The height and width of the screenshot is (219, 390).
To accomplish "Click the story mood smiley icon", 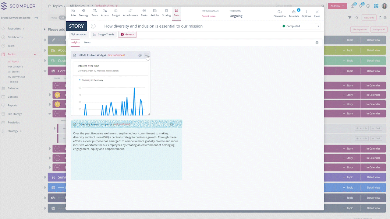I will click(93, 26).
